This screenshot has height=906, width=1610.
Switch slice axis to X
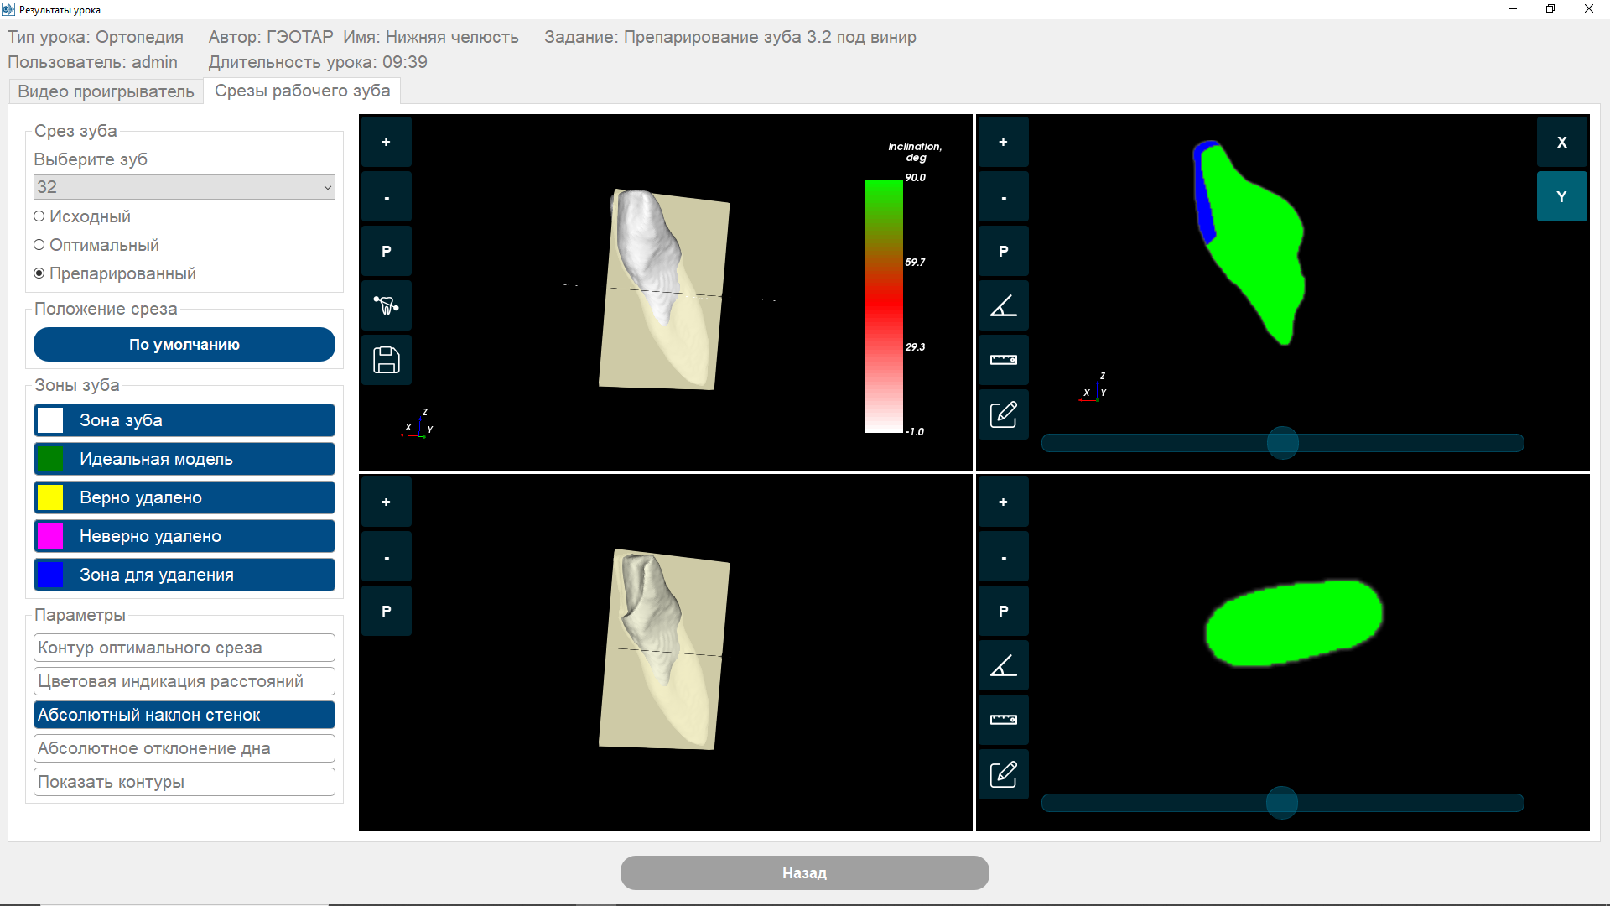point(1561,143)
